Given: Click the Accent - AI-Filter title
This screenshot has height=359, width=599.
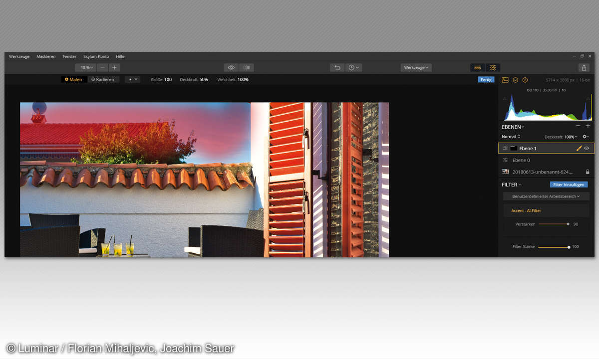Looking at the screenshot, I should [x=526, y=211].
